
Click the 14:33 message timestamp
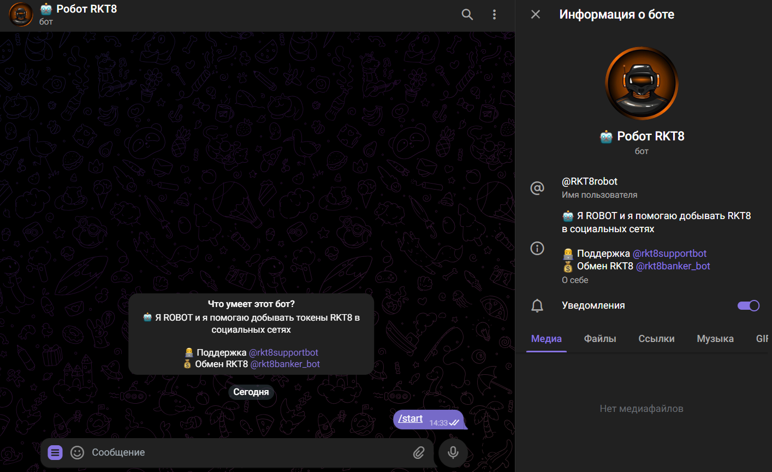438,423
